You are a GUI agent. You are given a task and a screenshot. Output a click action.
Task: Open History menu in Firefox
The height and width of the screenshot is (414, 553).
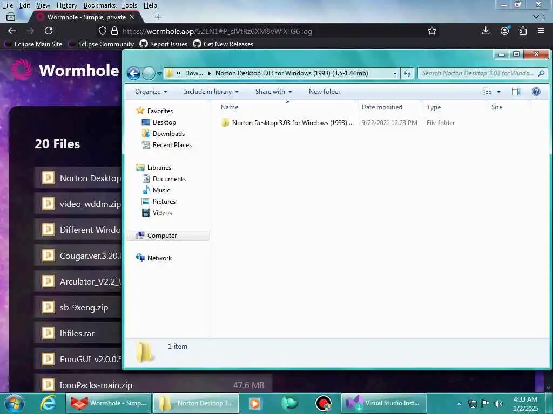pyautogui.click(x=66, y=5)
